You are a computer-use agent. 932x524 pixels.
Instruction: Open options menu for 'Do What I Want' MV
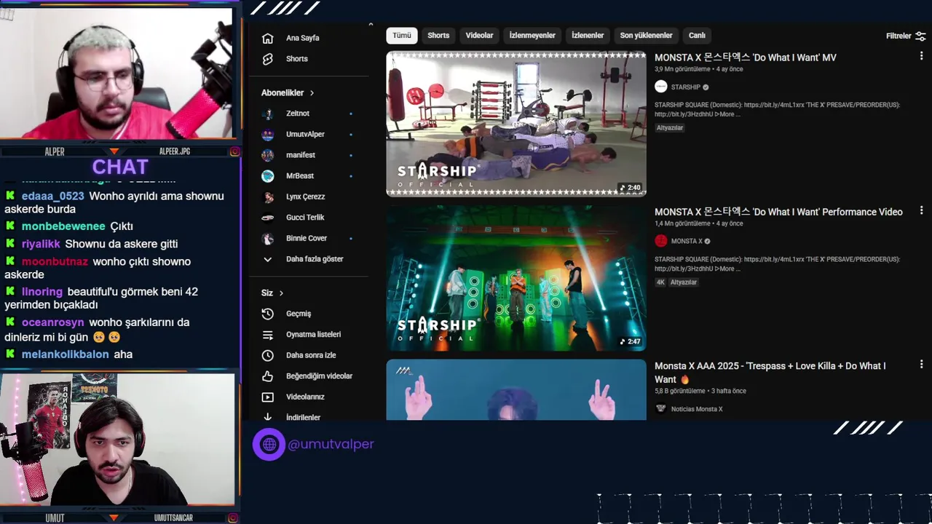pos(921,56)
